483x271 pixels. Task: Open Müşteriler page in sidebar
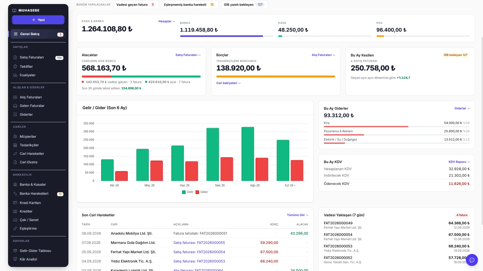click(x=38, y=137)
